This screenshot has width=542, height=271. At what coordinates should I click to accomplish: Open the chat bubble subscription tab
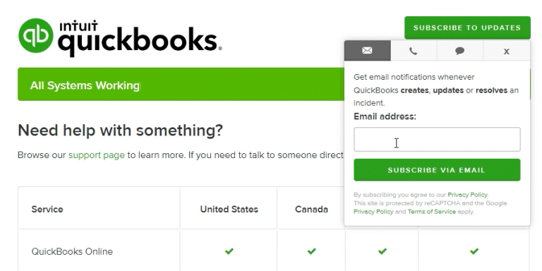click(x=459, y=51)
